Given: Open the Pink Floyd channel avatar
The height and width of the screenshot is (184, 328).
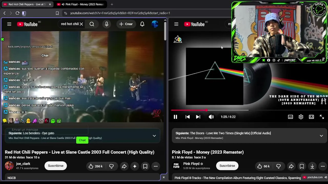Looking at the screenshot, I should coord(176,166).
